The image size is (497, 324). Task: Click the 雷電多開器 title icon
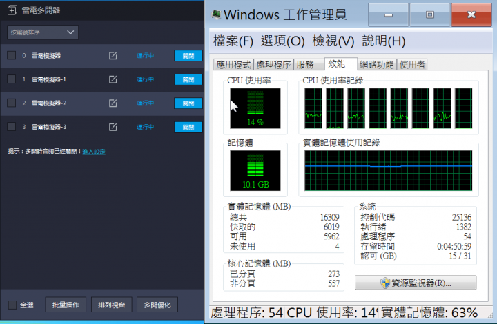point(12,10)
